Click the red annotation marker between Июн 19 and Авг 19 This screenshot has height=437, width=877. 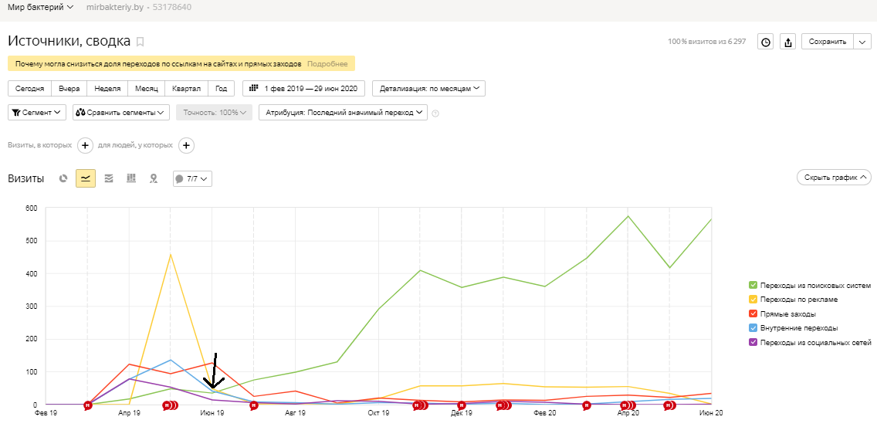pos(254,405)
